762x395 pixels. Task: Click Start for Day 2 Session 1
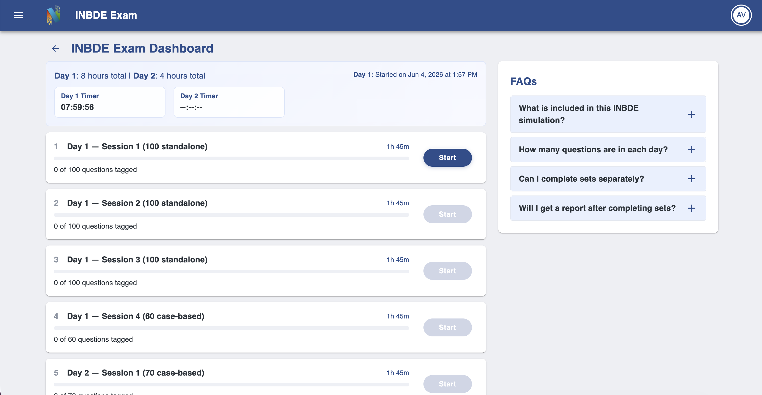pyautogui.click(x=447, y=384)
